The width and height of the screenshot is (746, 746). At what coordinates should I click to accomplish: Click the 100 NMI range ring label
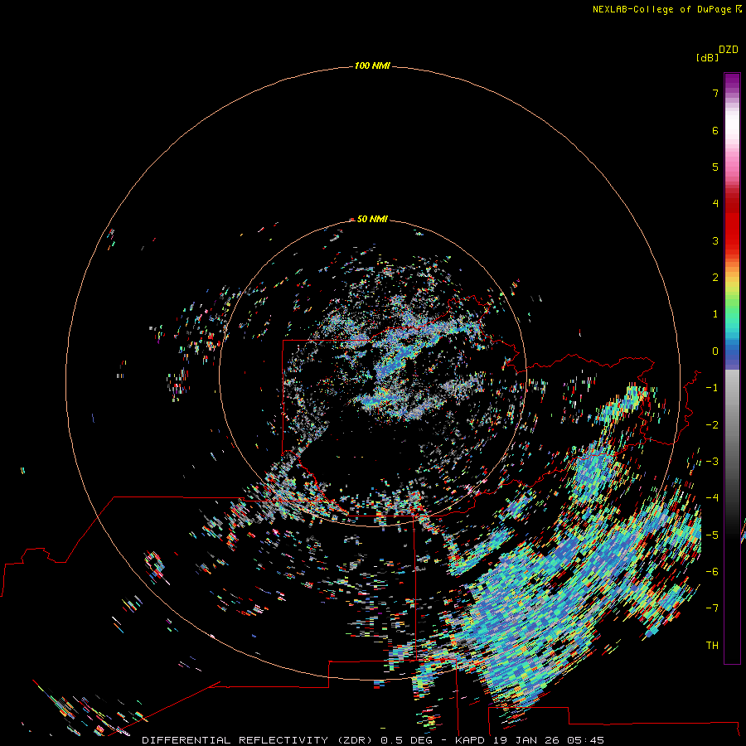point(372,65)
